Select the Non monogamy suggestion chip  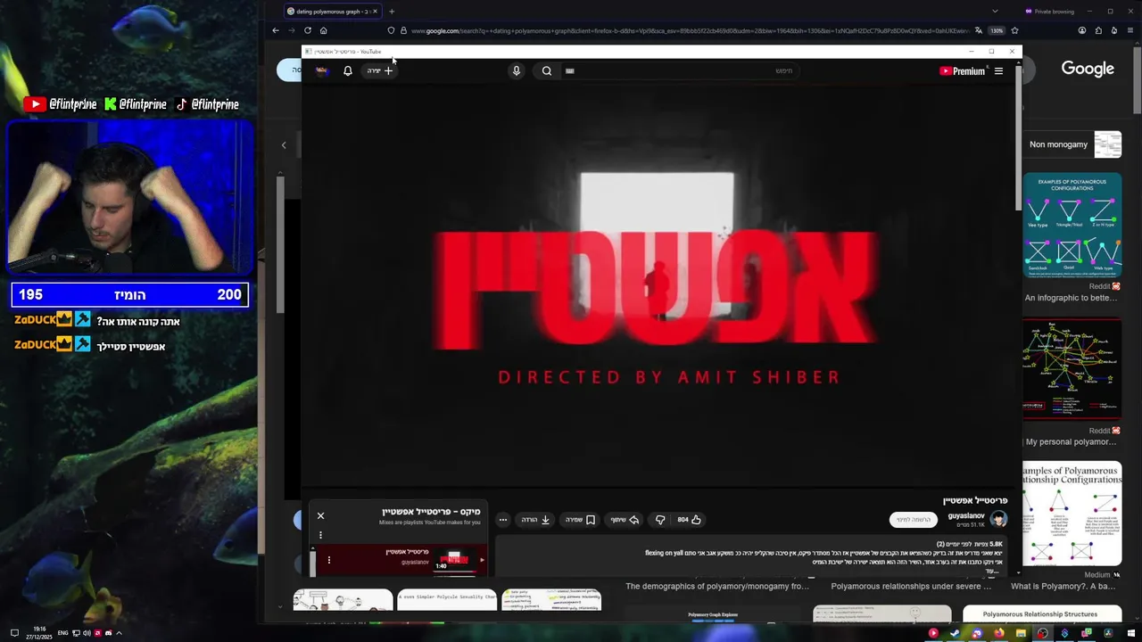click(1075, 144)
